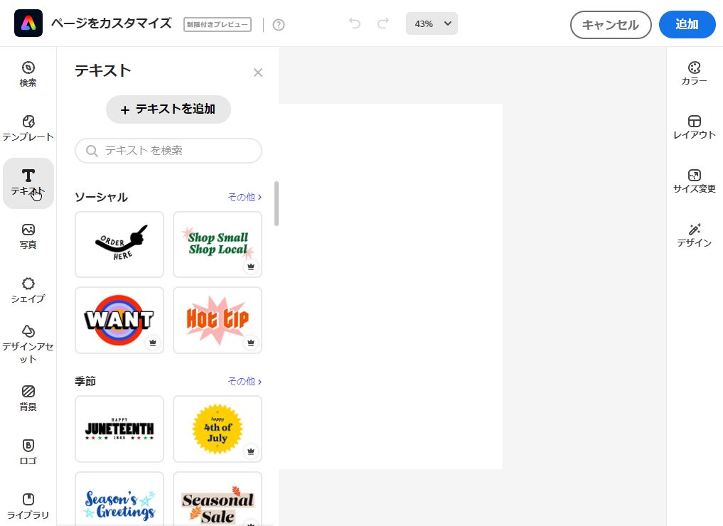Open the カラー panel on the right
The height and width of the screenshot is (526, 723).
pyautogui.click(x=693, y=73)
